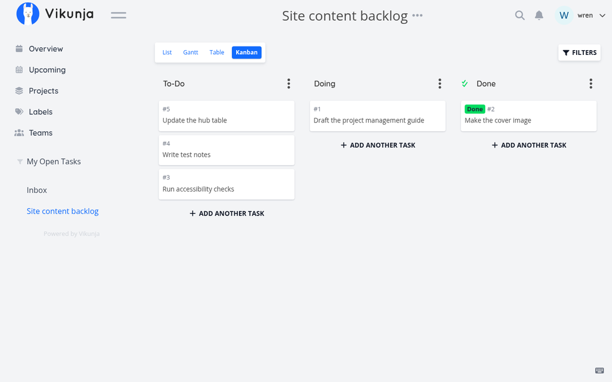Click the wren username text
This screenshot has height=382, width=612.
[x=585, y=15]
